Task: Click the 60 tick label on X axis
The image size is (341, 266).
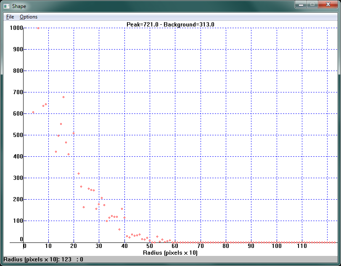Action: tap(175, 246)
